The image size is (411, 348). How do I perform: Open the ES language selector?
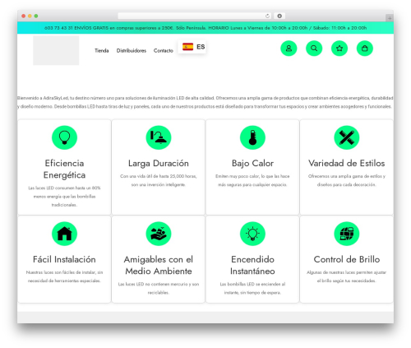click(192, 47)
